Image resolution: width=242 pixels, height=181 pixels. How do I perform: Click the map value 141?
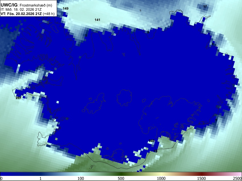click(97, 20)
